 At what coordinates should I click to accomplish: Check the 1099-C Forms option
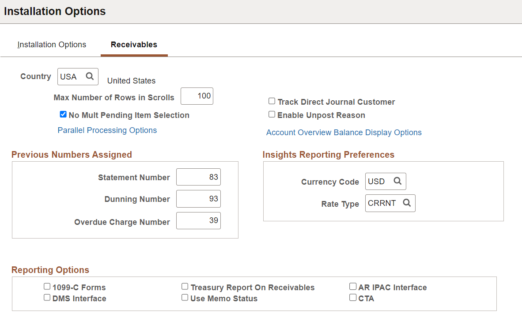[47, 286]
